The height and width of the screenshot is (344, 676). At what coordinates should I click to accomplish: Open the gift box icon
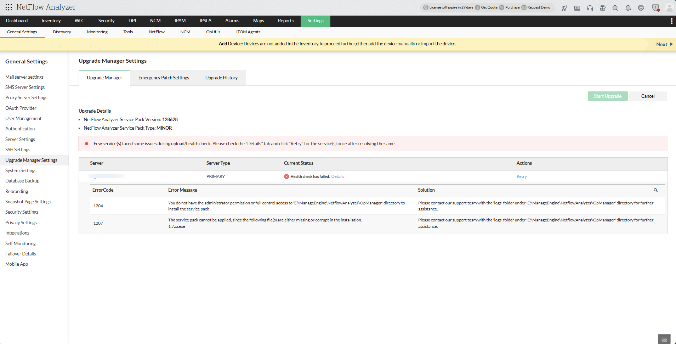click(603, 8)
